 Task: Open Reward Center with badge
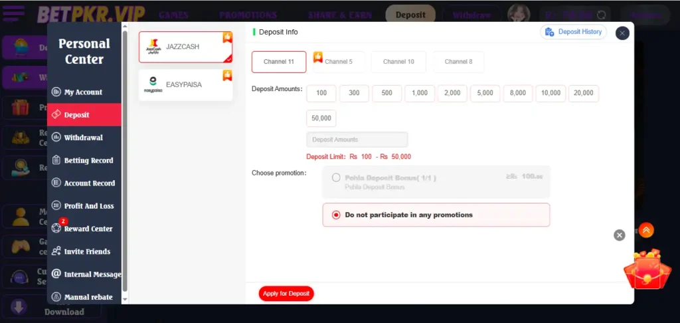84,229
